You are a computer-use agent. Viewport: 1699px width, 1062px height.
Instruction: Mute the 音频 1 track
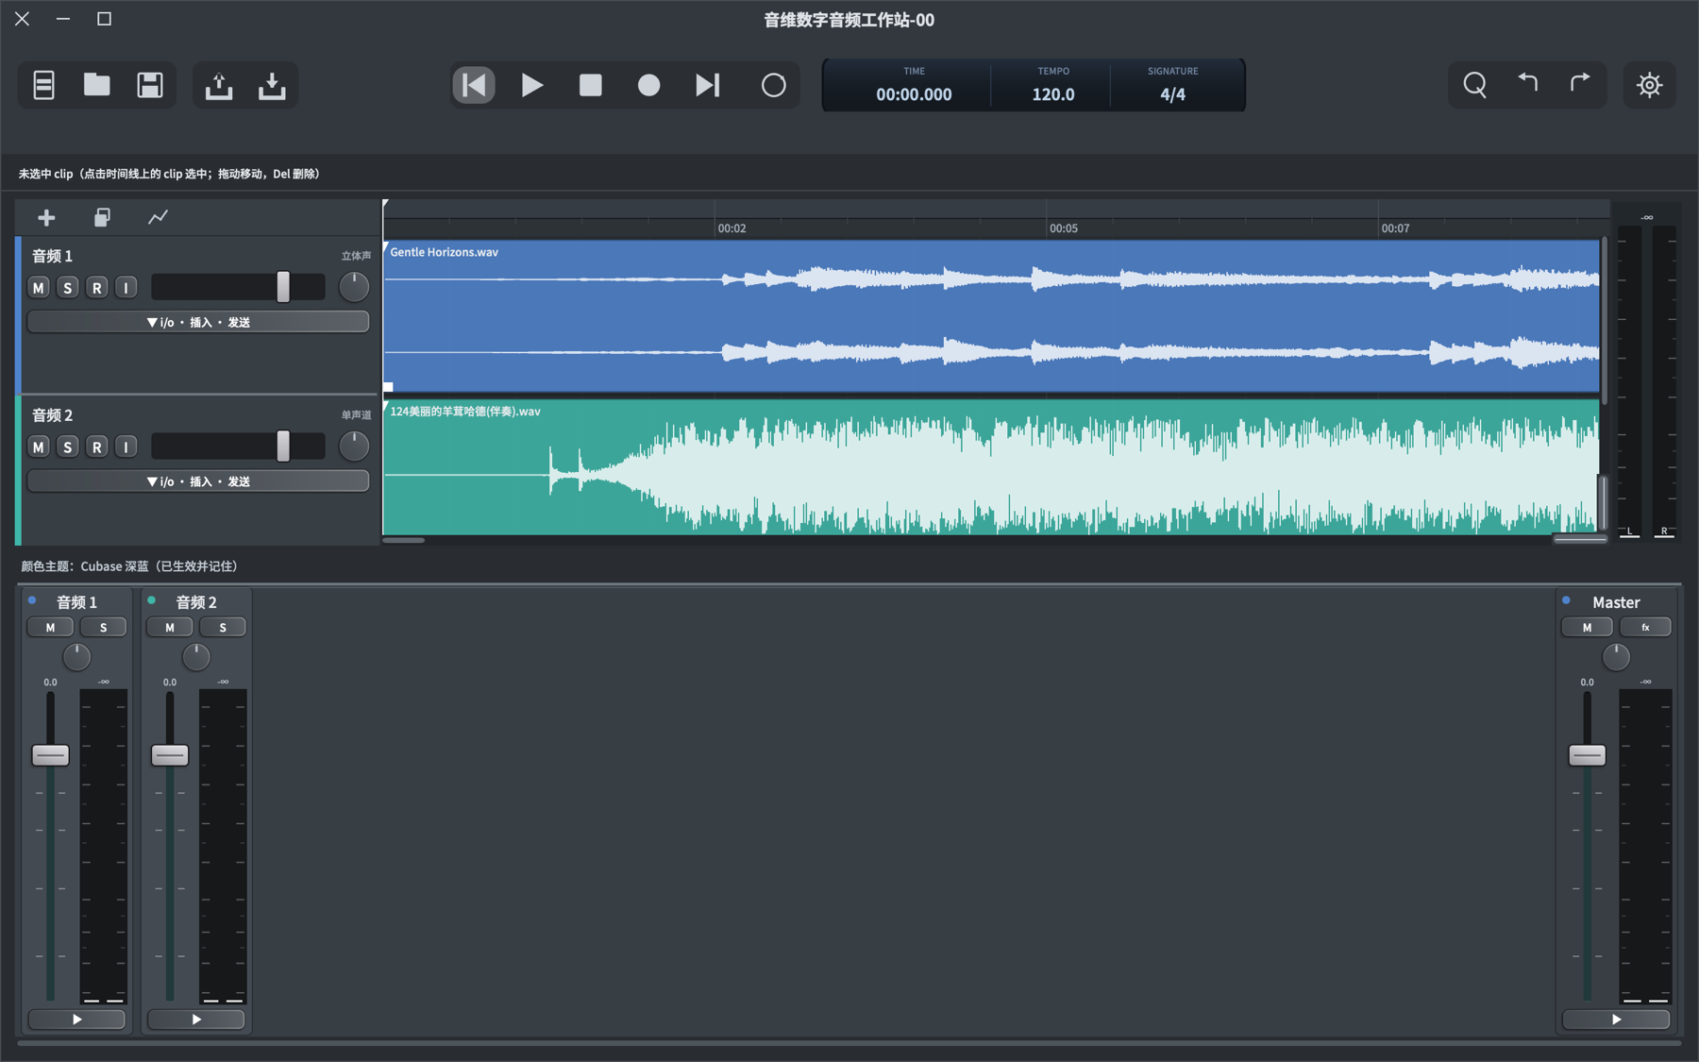(x=39, y=288)
